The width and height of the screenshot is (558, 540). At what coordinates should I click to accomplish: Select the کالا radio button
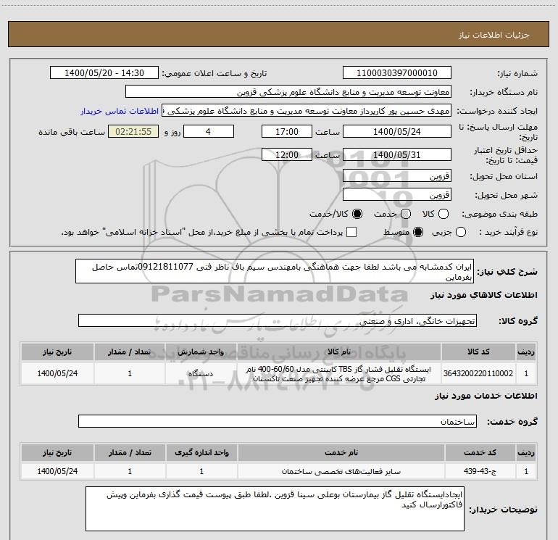444,214
